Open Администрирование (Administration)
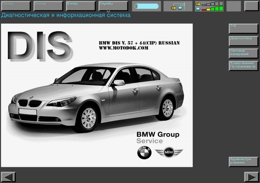The width and height of the screenshot is (260, 183). pyautogui.click(x=243, y=162)
